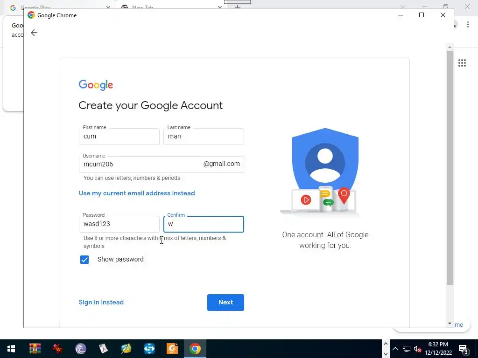Click the popup window's vertical scrollbar thumb
The height and width of the screenshot is (358, 478).
coord(450,168)
